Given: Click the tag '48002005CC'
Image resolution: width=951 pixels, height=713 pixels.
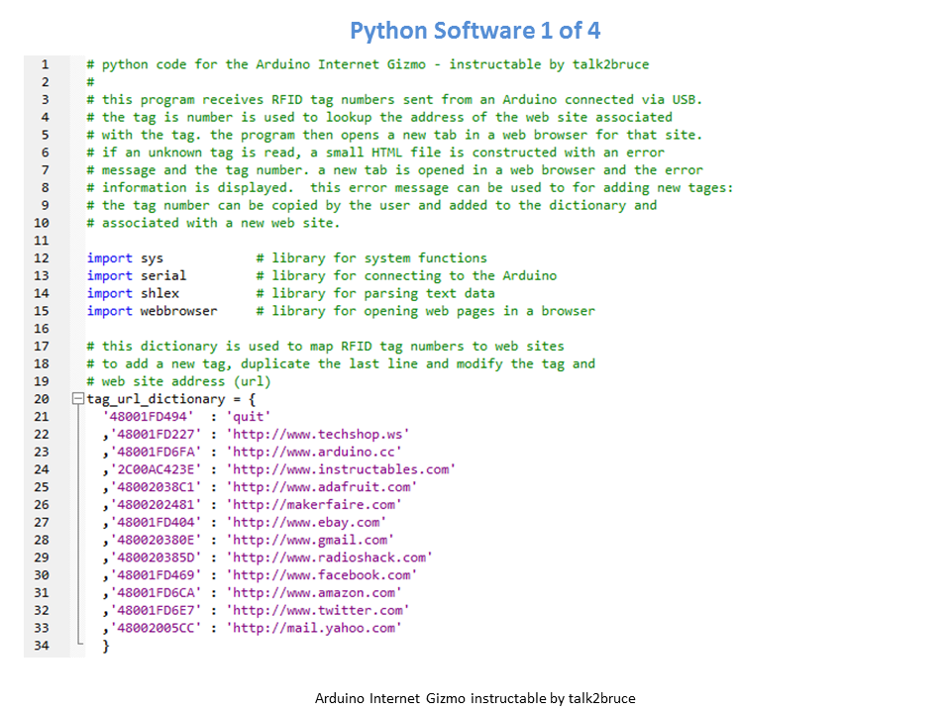Looking at the screenshot, I should (156, 628).
